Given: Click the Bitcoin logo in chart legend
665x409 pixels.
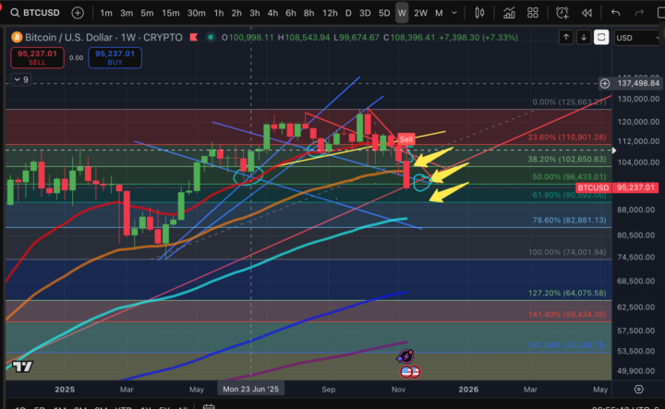Looking at the screenshot, I should pyautogui.click(x=17, y=37).
